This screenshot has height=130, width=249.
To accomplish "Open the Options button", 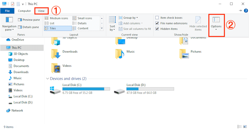I will point(216,24).
